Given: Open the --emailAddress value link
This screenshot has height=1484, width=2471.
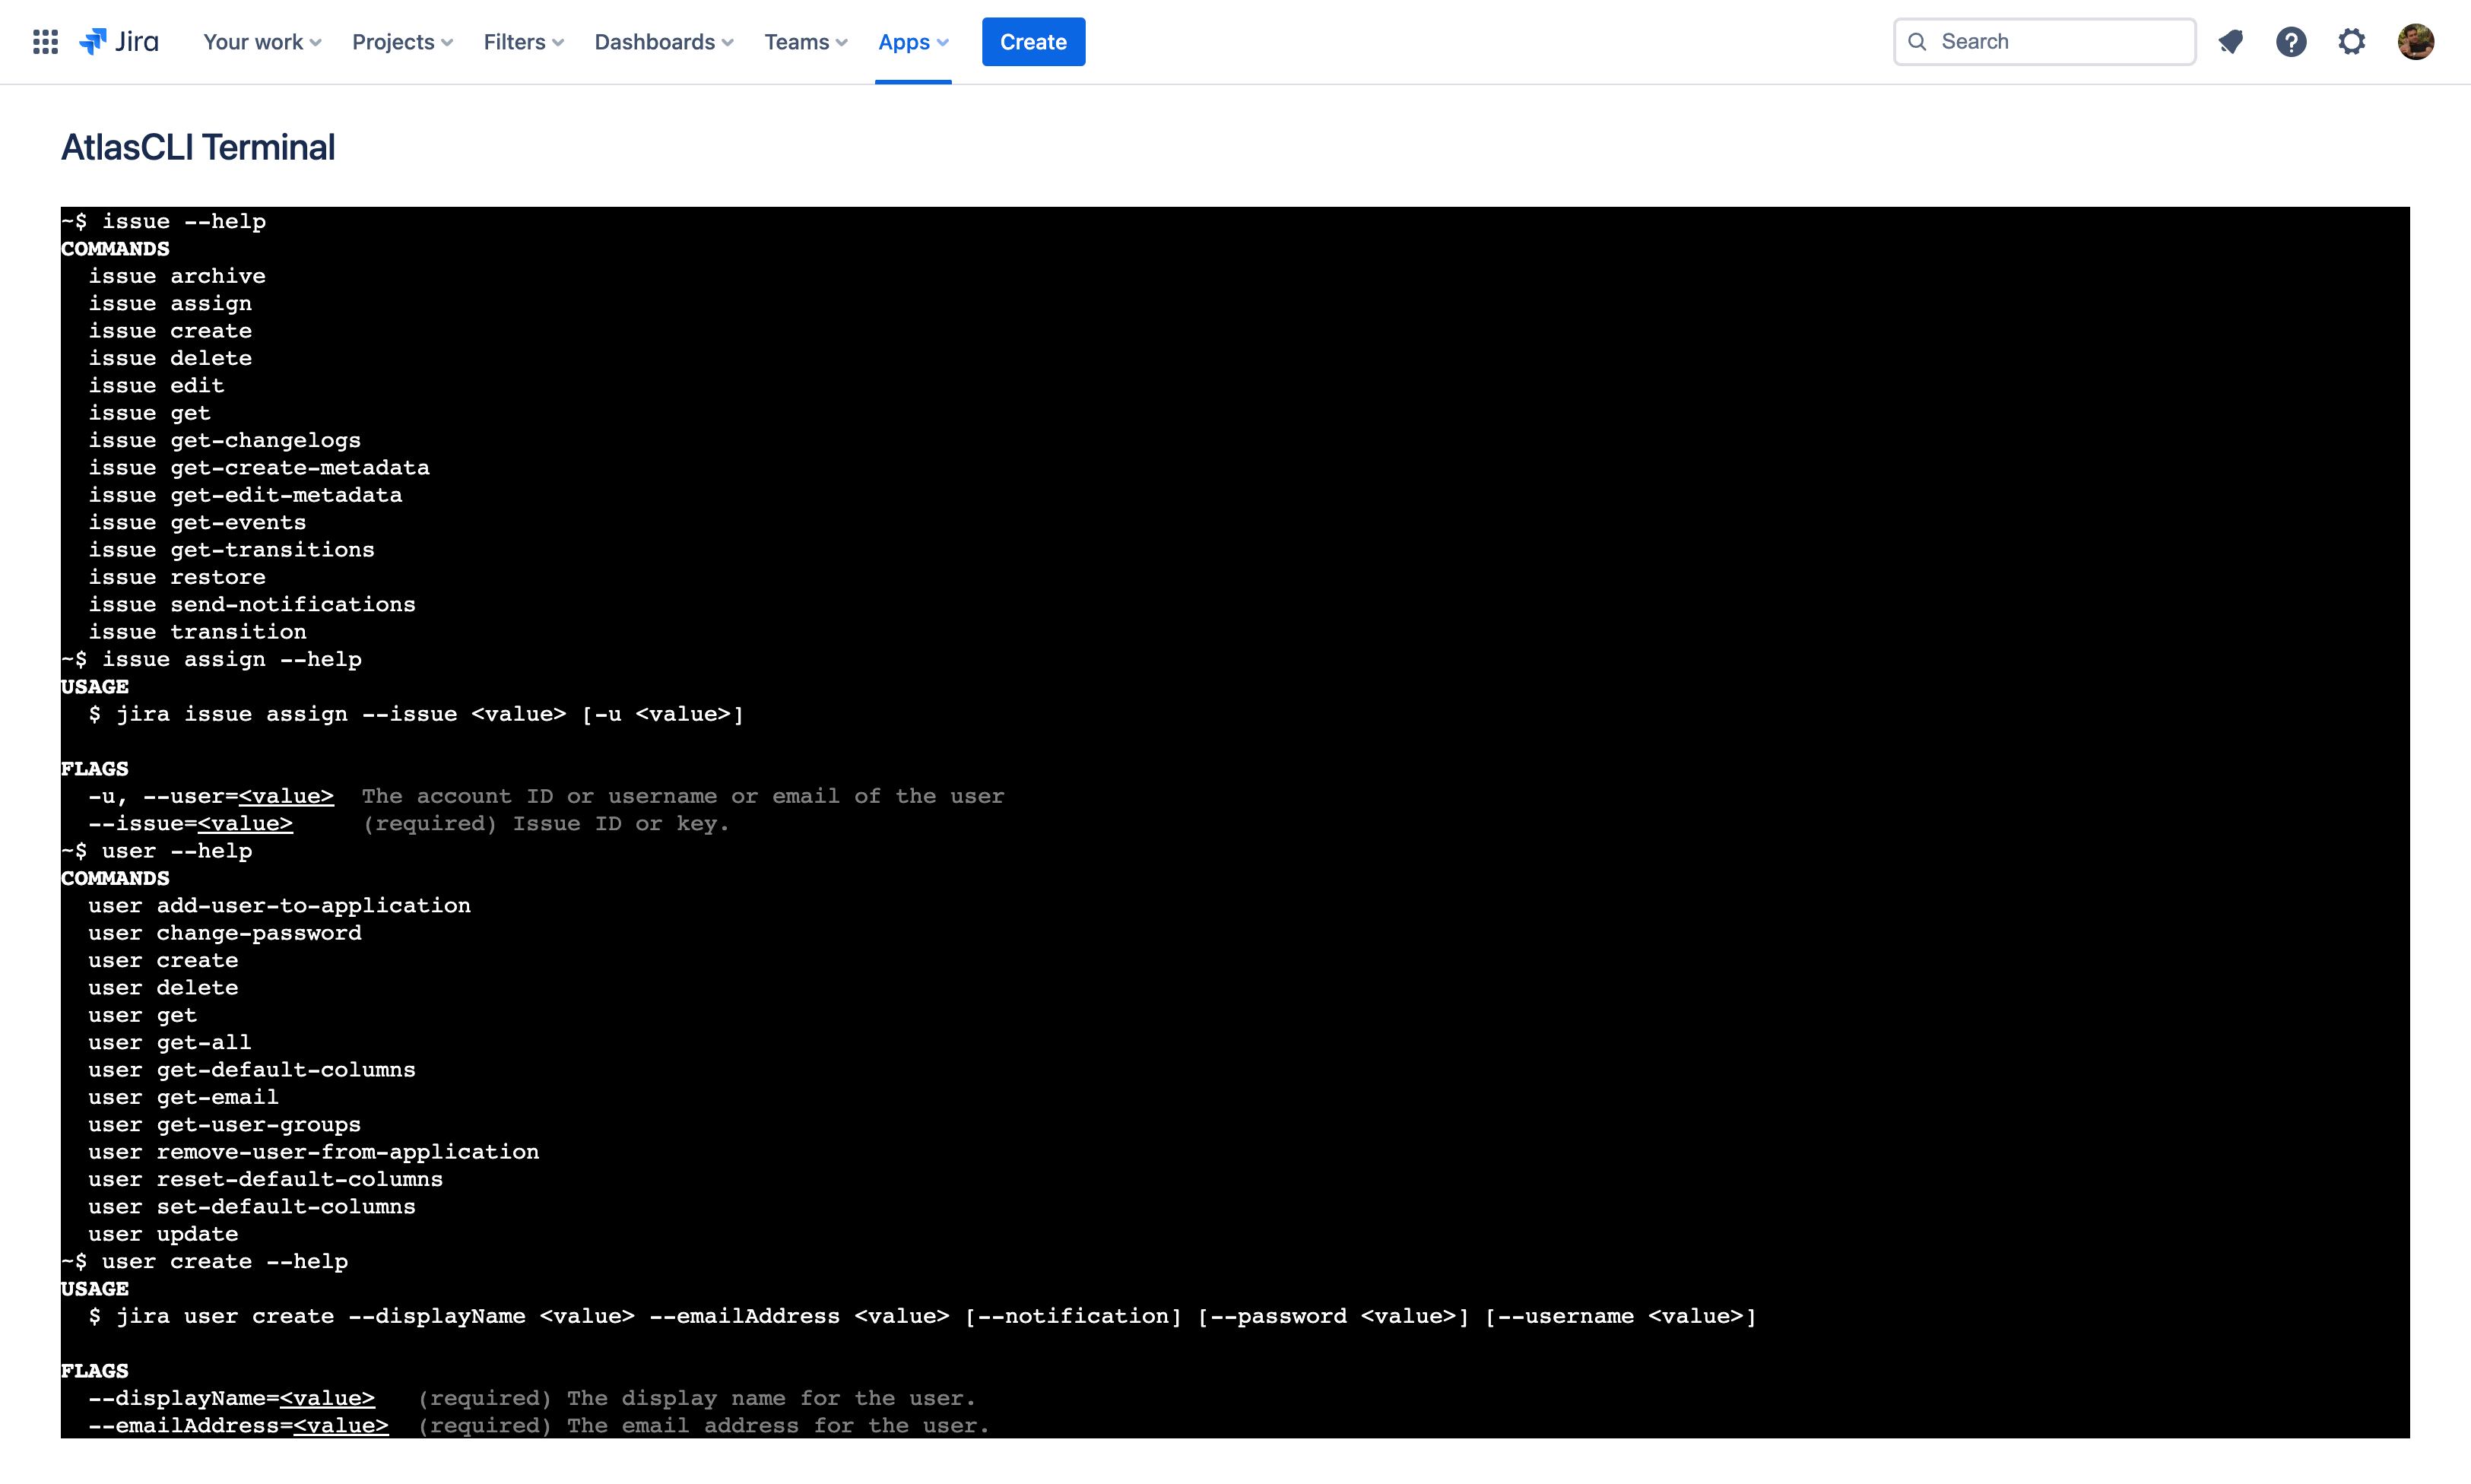Looking at the screenshot, I should click(x=341, y=1425).
